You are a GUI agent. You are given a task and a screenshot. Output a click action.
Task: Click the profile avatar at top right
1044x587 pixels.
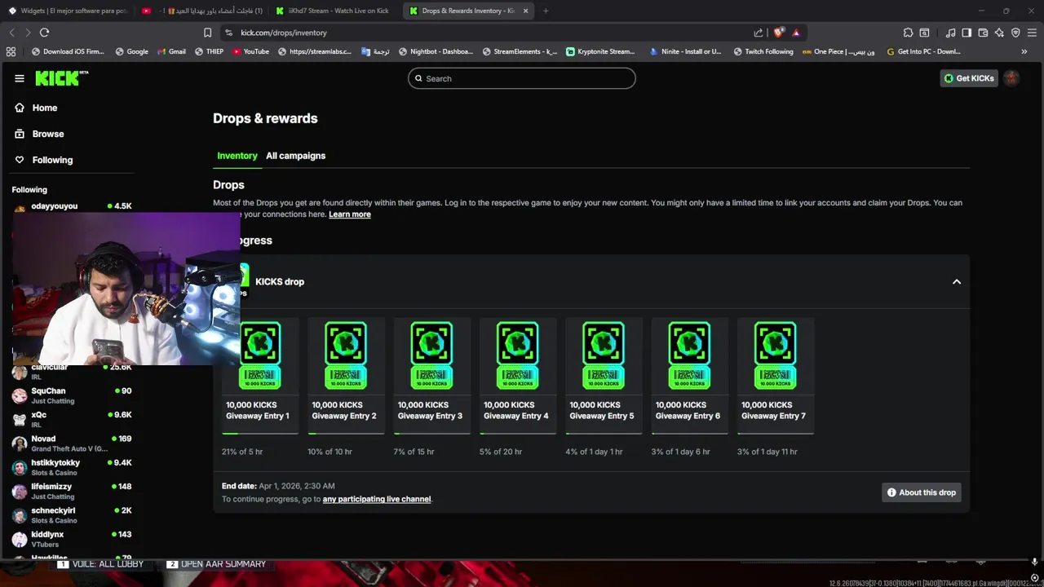pos(1011,78)
